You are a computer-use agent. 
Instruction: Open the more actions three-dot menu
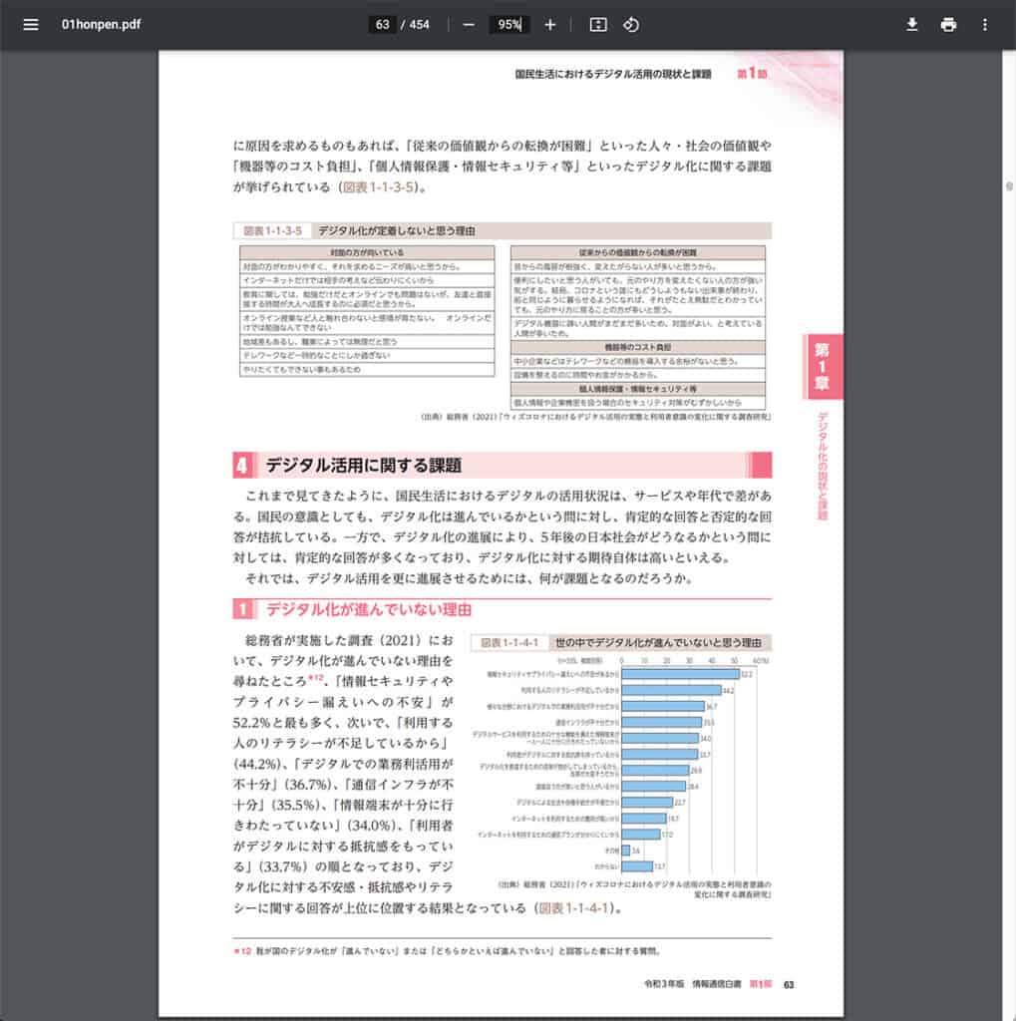tap(985, 25)
